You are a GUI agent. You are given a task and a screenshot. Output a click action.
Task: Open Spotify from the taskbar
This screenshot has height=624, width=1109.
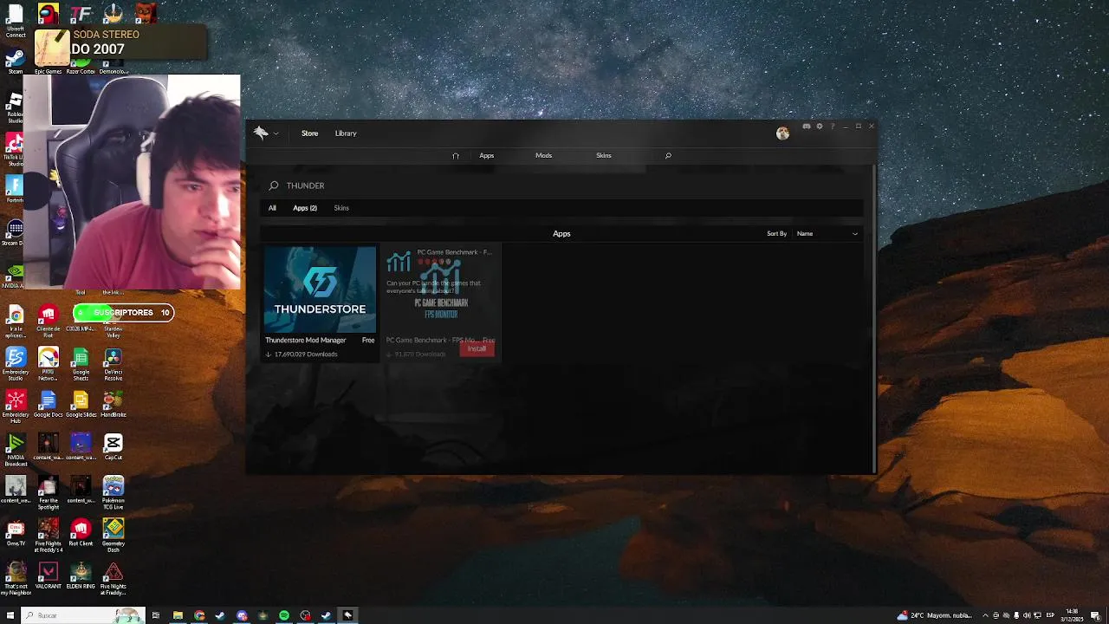[284, 615]
